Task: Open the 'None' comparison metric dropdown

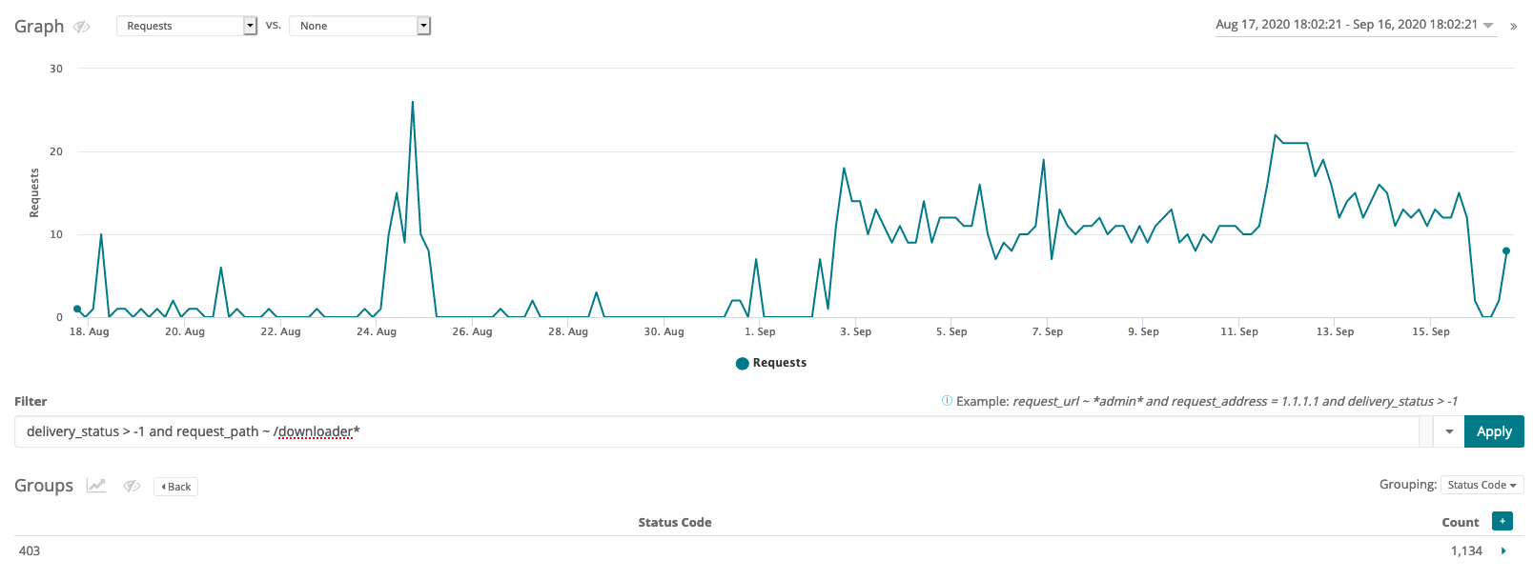Action: coord(359,26)
